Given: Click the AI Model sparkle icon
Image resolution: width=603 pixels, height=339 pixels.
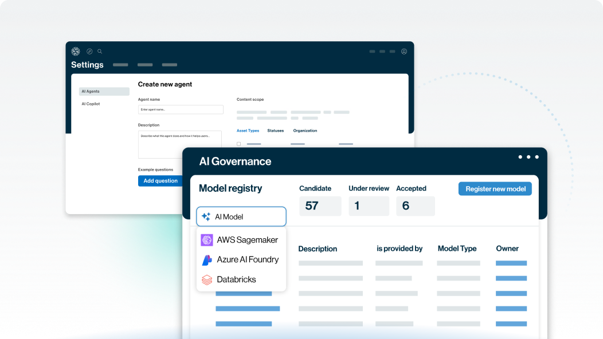Looking at the screenshot, I should point(206,217).
